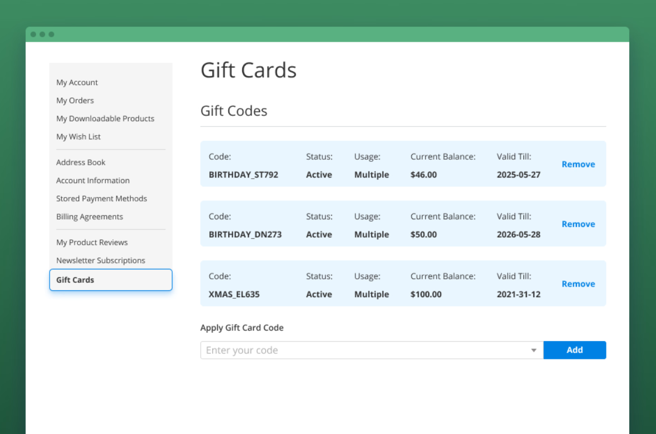View My Orders page
This screenshot has width=656, height=434.
pyautogui.click(x=75, y=100)
